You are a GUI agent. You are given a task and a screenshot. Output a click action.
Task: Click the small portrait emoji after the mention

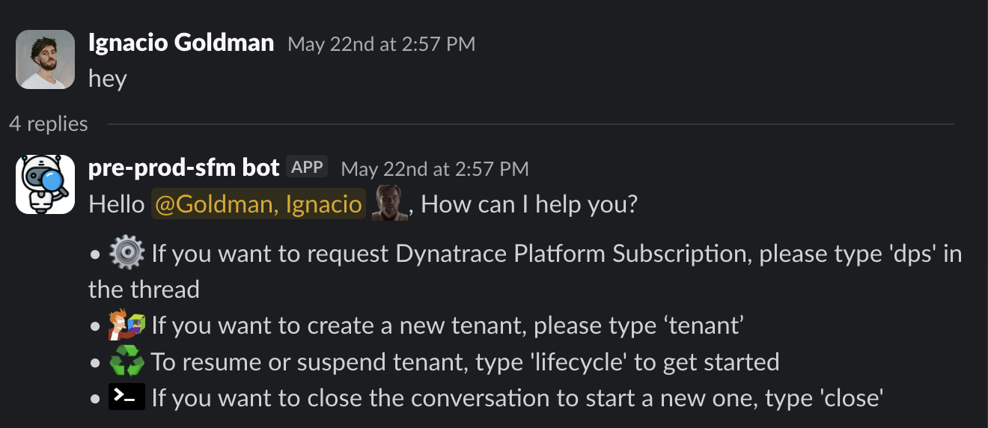point(389,204)
